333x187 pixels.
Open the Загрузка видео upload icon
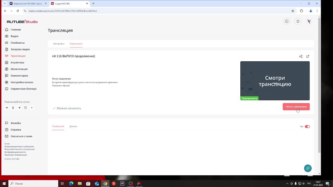click(7, 49)
